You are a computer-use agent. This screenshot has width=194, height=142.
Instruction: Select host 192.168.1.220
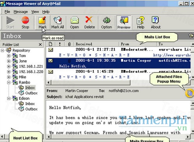[x=31, y=72]
